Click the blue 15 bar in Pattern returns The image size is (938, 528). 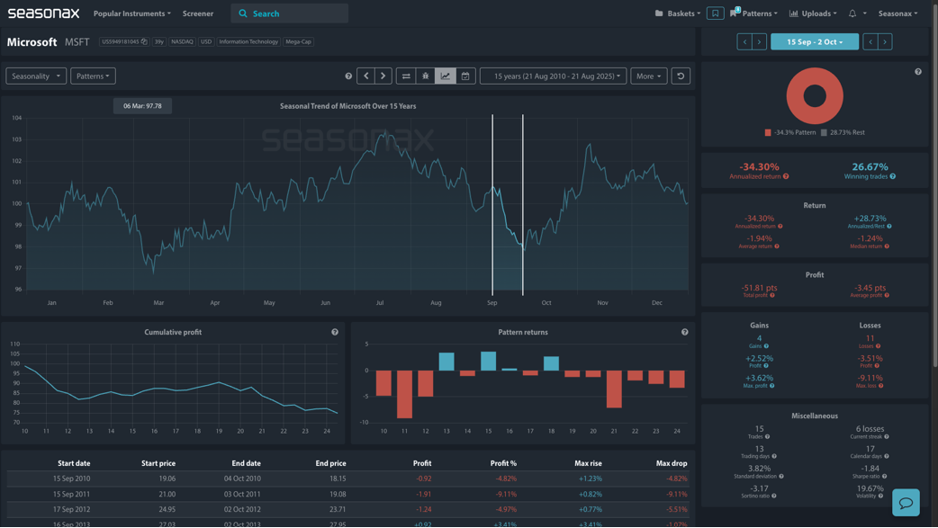pos(488,362)
